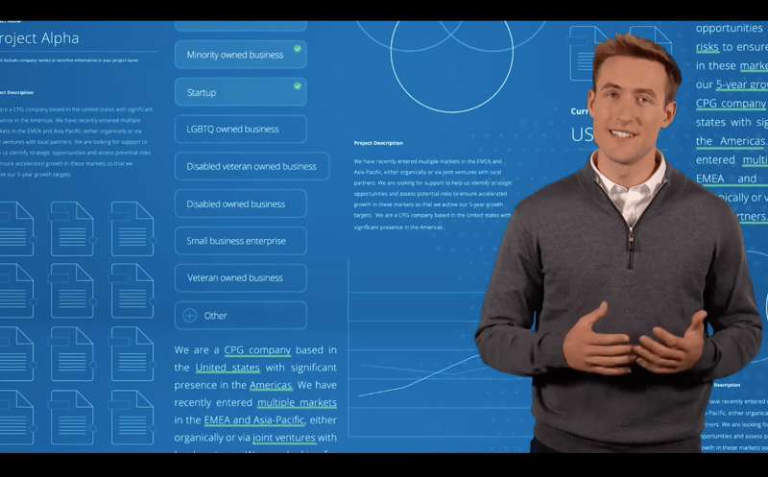Click the Other option box
Viewport: 768px width, 477px height.
(241, 316)
